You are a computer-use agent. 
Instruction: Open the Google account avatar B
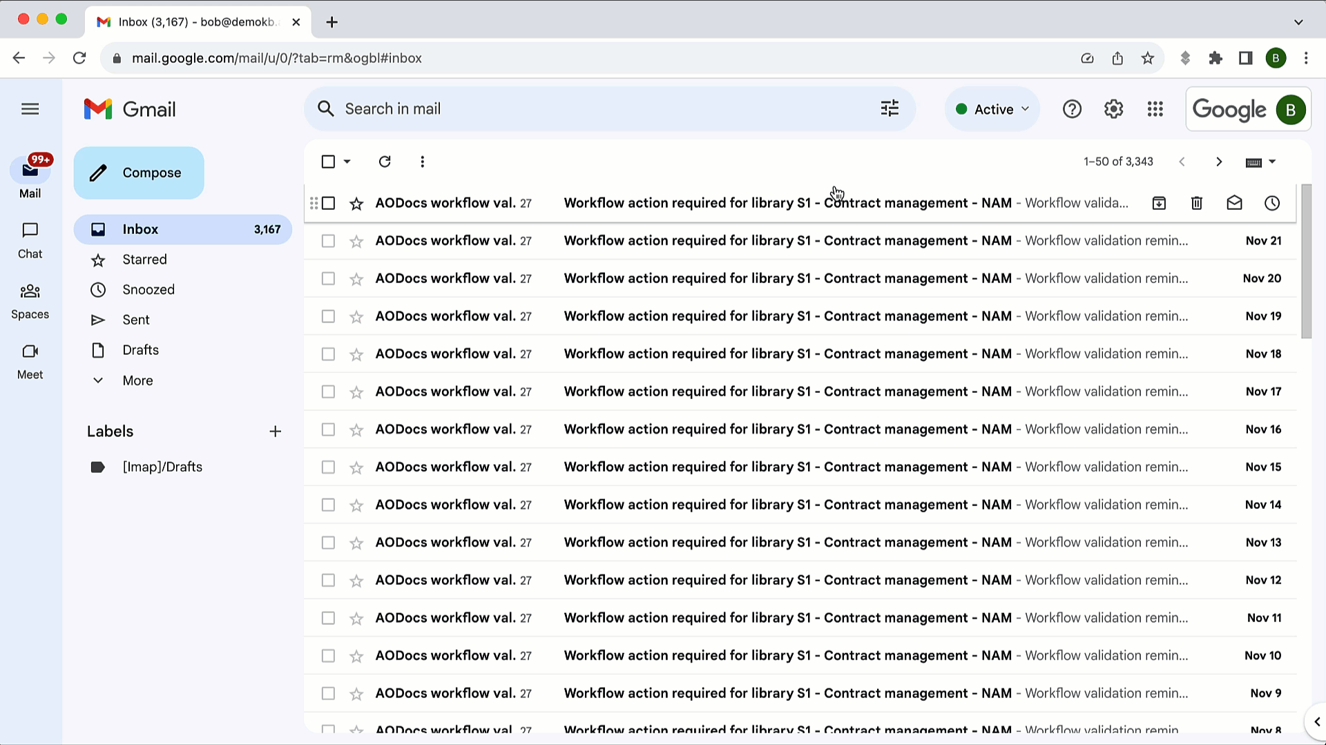tap(1290, 109)
